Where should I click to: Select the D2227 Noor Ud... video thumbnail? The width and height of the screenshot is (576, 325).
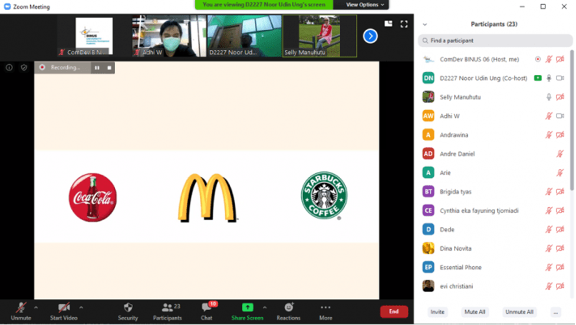tap(244, 36)
